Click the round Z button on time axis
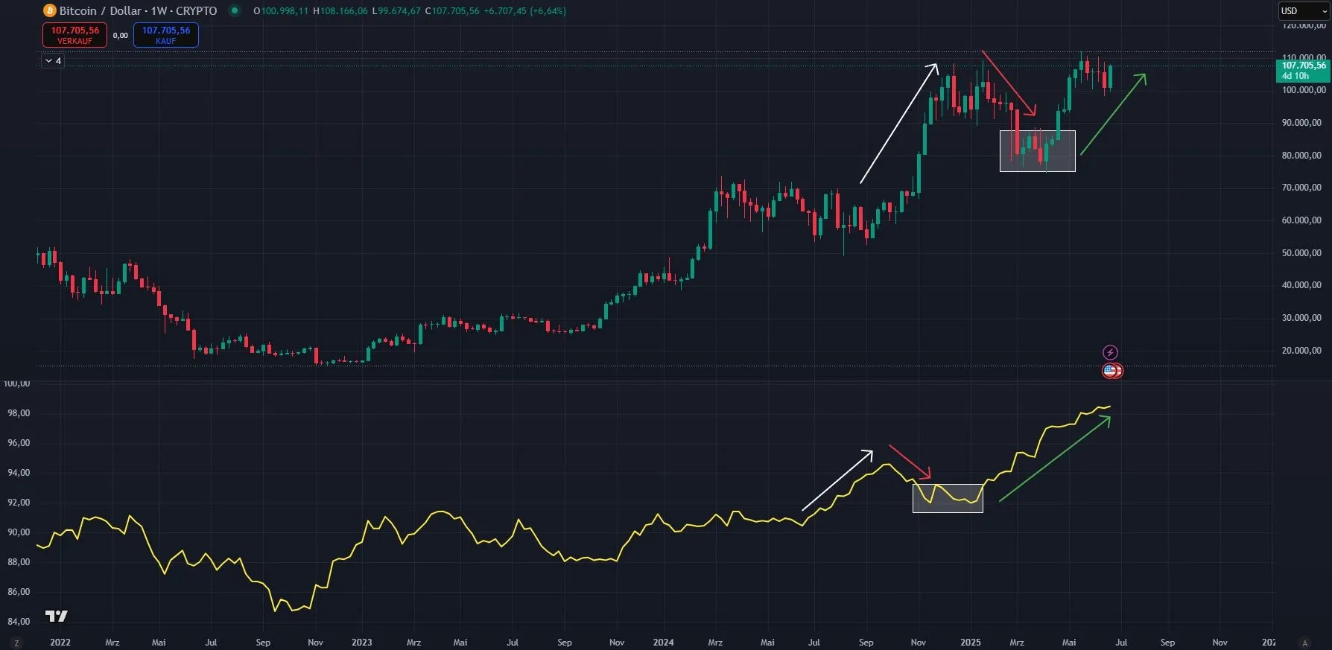Image resolution: width=1332 pixels, height=650 pixels. pyautogui.click(x=16, y=643)
